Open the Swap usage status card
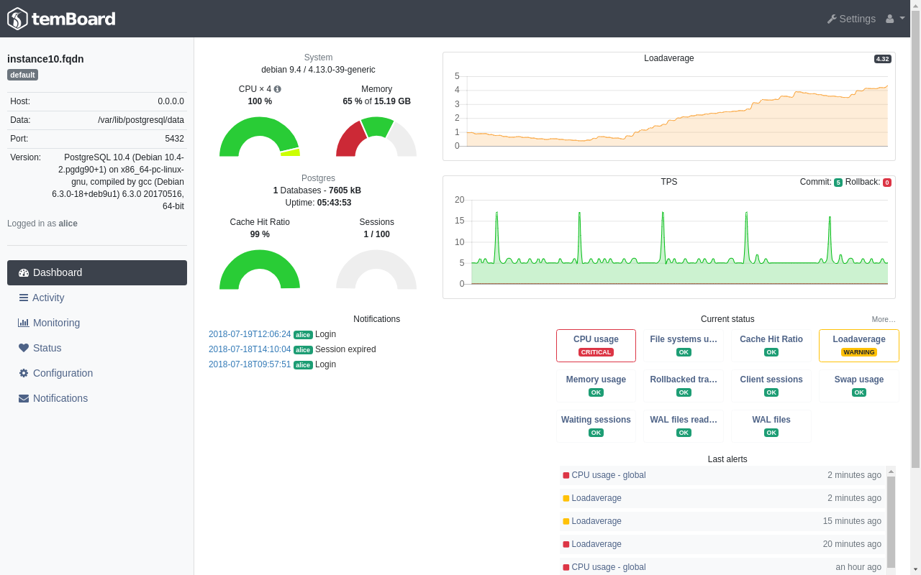The image size is (921, 575). [859, 386]
